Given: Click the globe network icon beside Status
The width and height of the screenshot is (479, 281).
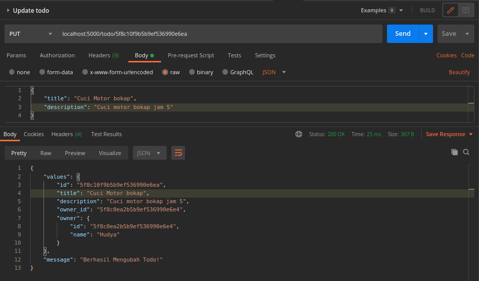Looking at the screenshot, I should (299, 134).
